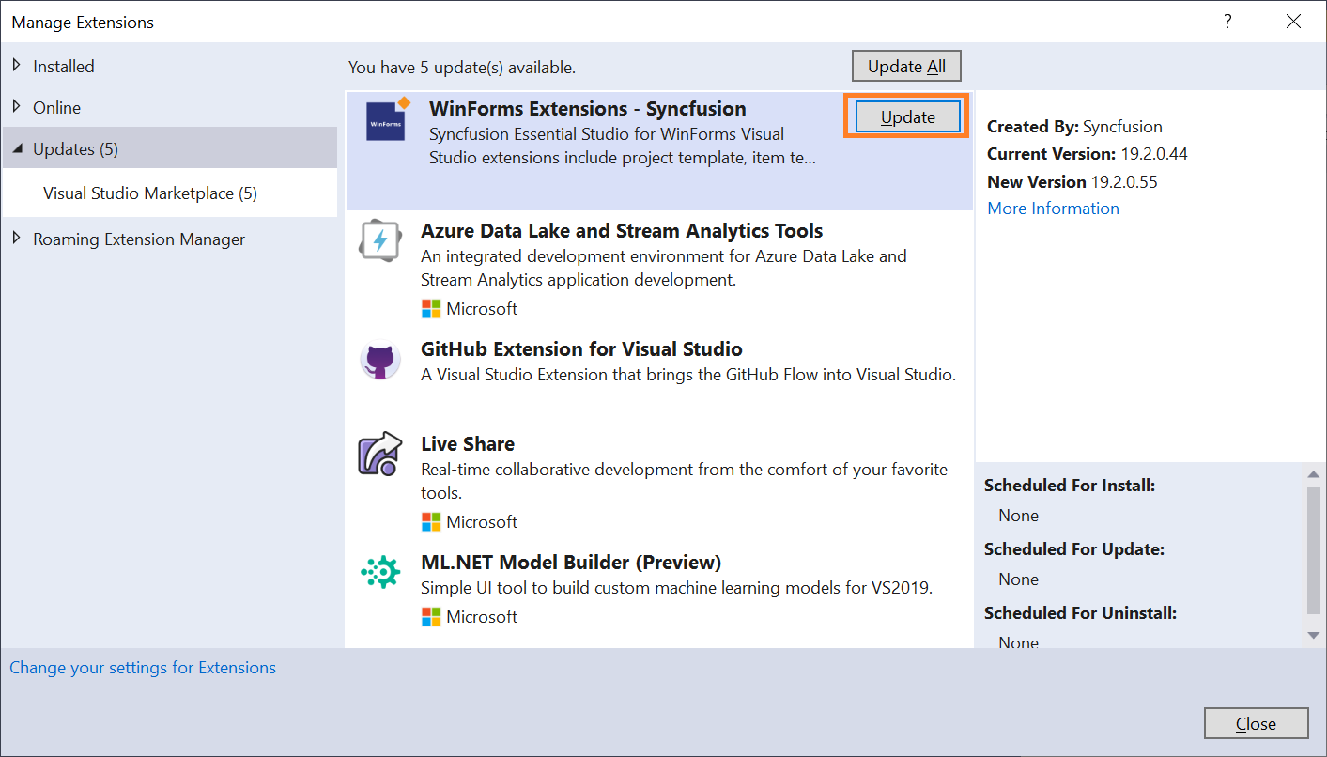The image size is (1327, 757).
Task: Expand the Roaming Extension Manager node
Action: pos(17,239)
